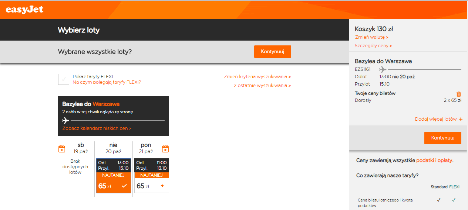Select the nie 20 paź day tab
Image resolution: width=468 pixels, height=210 pixels.
point(113,148)
